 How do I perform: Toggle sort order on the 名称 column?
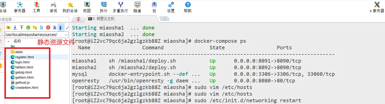point(17,41)
